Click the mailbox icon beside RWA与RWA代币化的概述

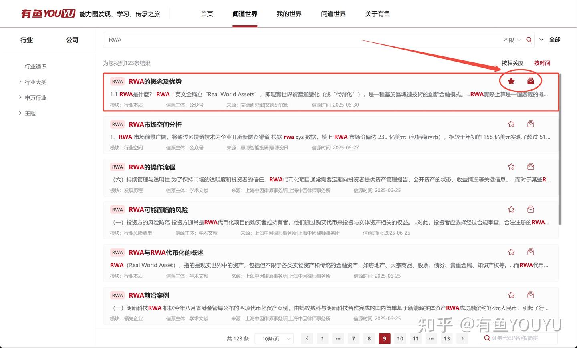pyautogui.click(x=531, y=252)
